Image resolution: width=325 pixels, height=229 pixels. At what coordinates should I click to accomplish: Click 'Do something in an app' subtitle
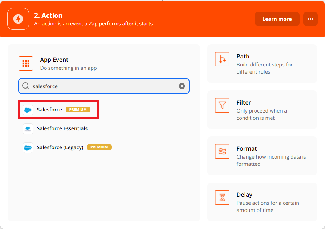(x=68, y=68)
